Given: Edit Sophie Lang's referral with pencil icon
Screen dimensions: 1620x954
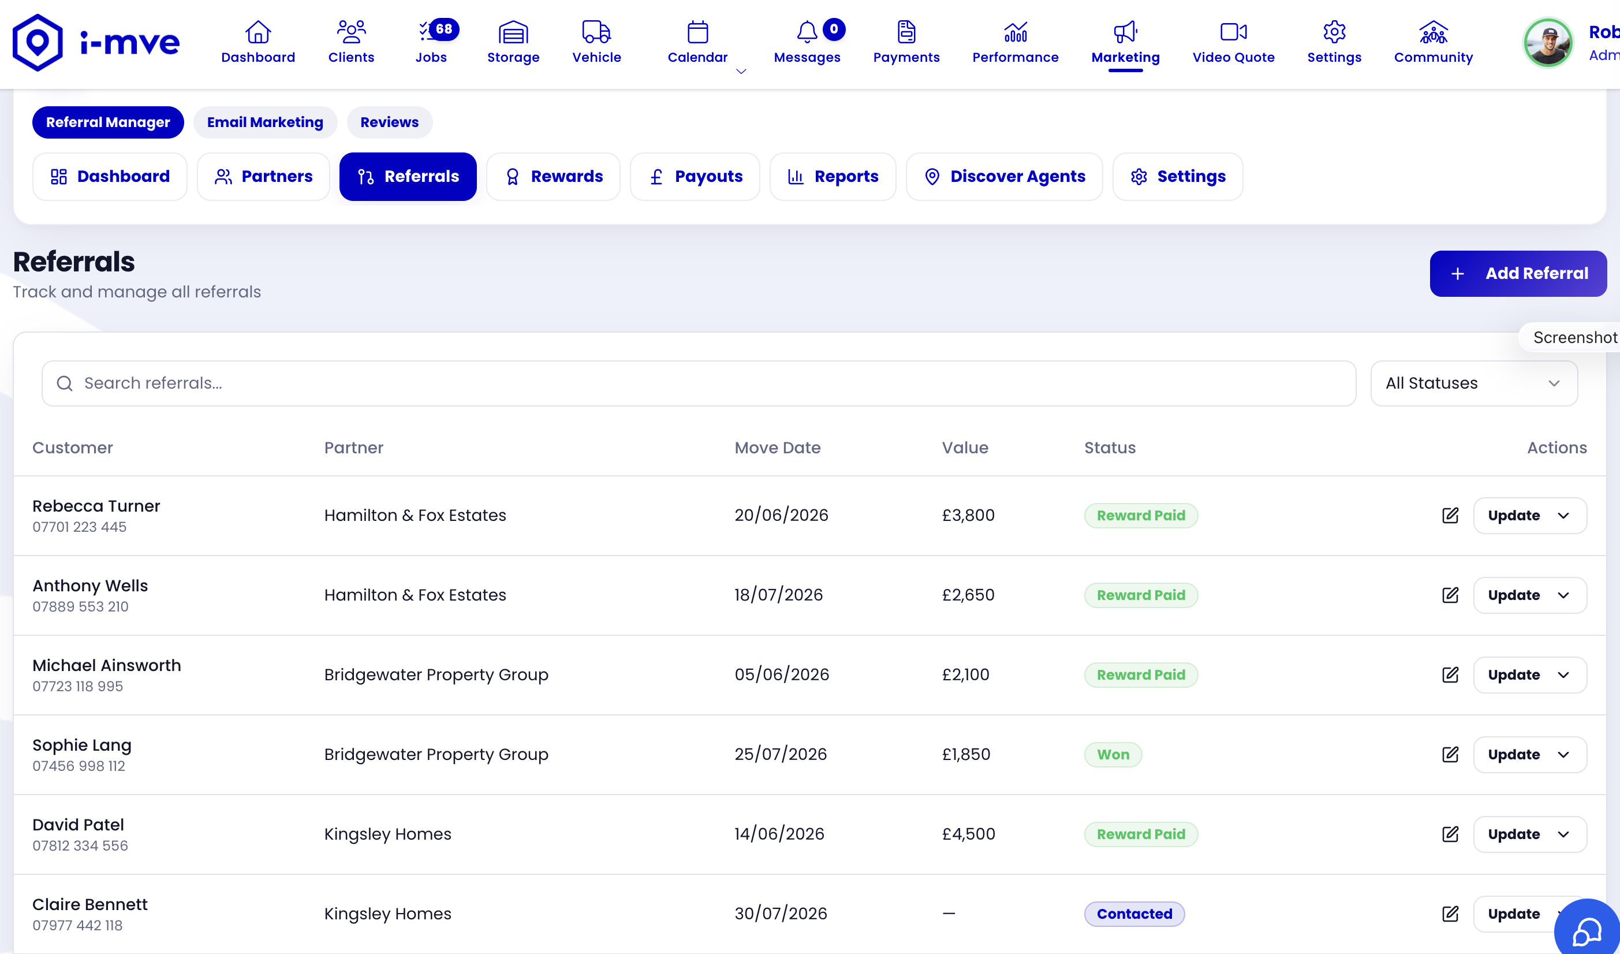Looking at the screenshot, I should pos(1450,754).
